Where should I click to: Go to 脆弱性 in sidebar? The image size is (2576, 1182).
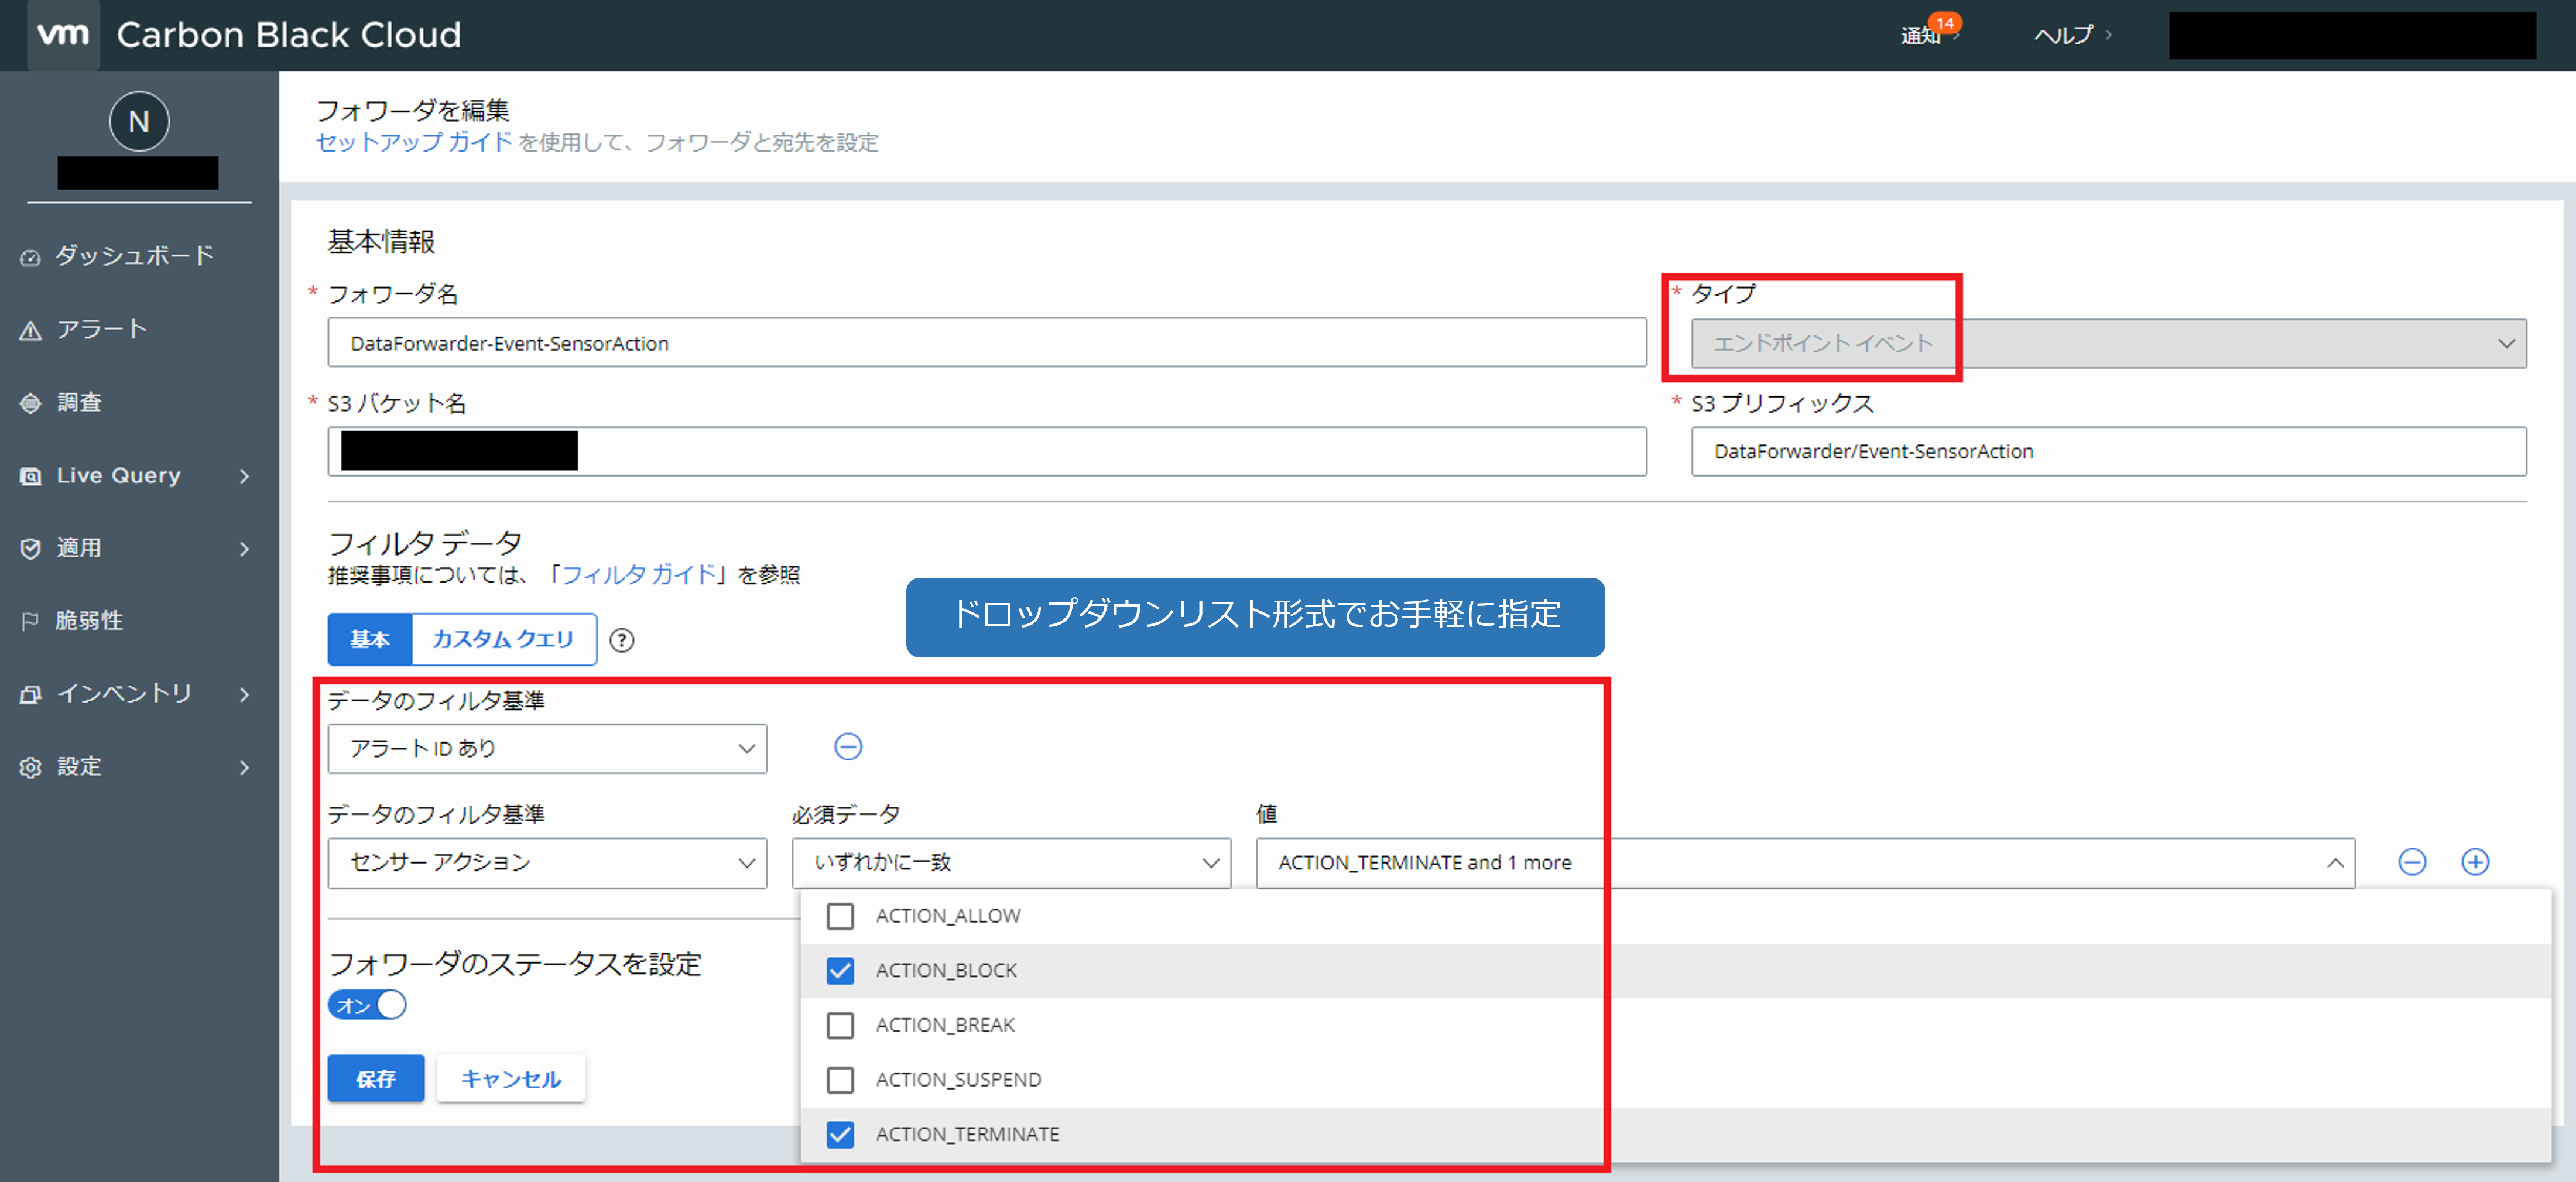(x=89, y=620)
